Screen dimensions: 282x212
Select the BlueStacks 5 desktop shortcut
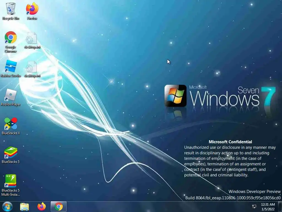11,155
